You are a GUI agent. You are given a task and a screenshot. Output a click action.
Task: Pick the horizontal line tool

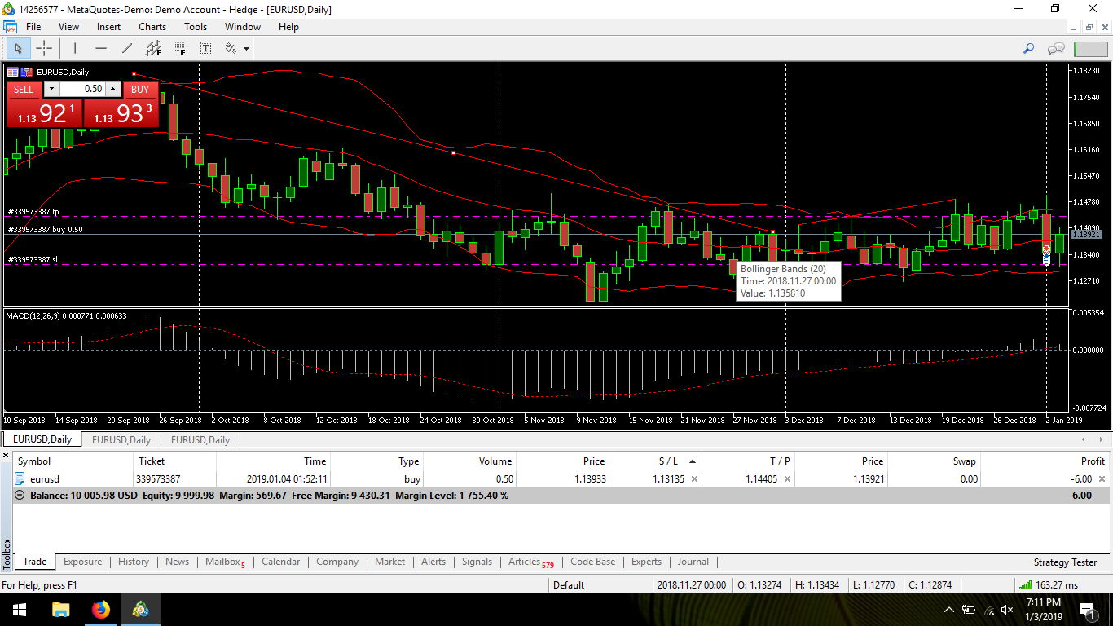point(101,48)
